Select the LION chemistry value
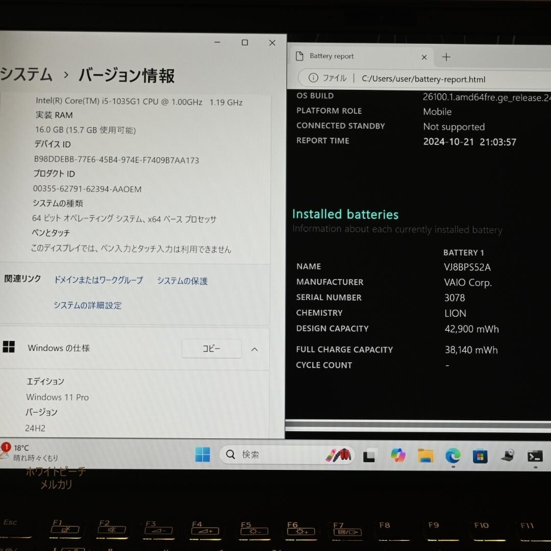This screenshot has height=551, width=551. (x=455, y=313)
